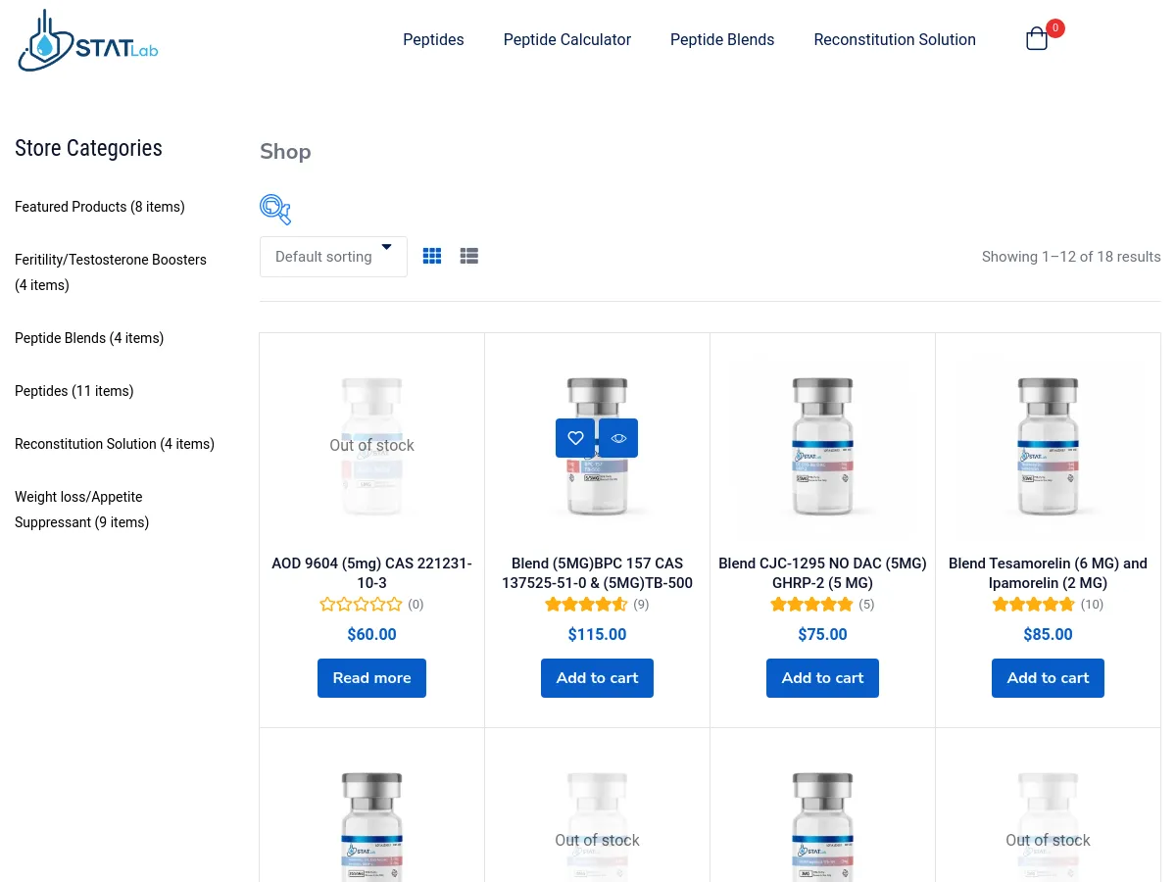Click the Tesamorelin blend product thumbnail
1176x882 pixels.
click(1048, 448)
